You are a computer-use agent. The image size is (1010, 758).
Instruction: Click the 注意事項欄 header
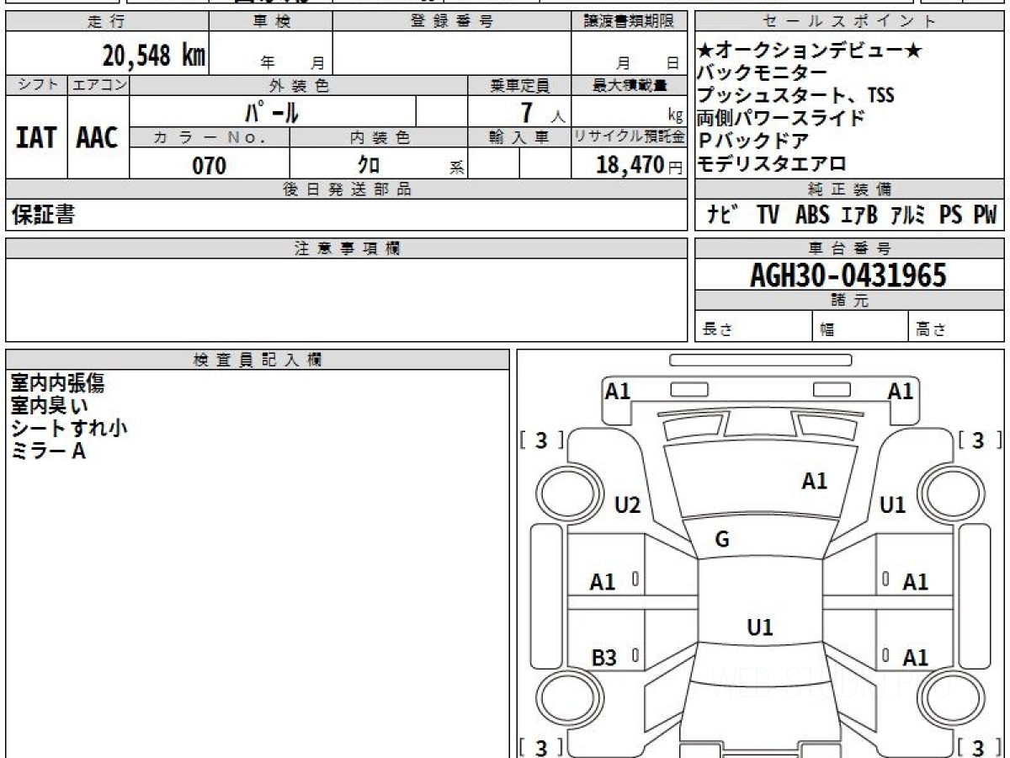coord(346,248)
